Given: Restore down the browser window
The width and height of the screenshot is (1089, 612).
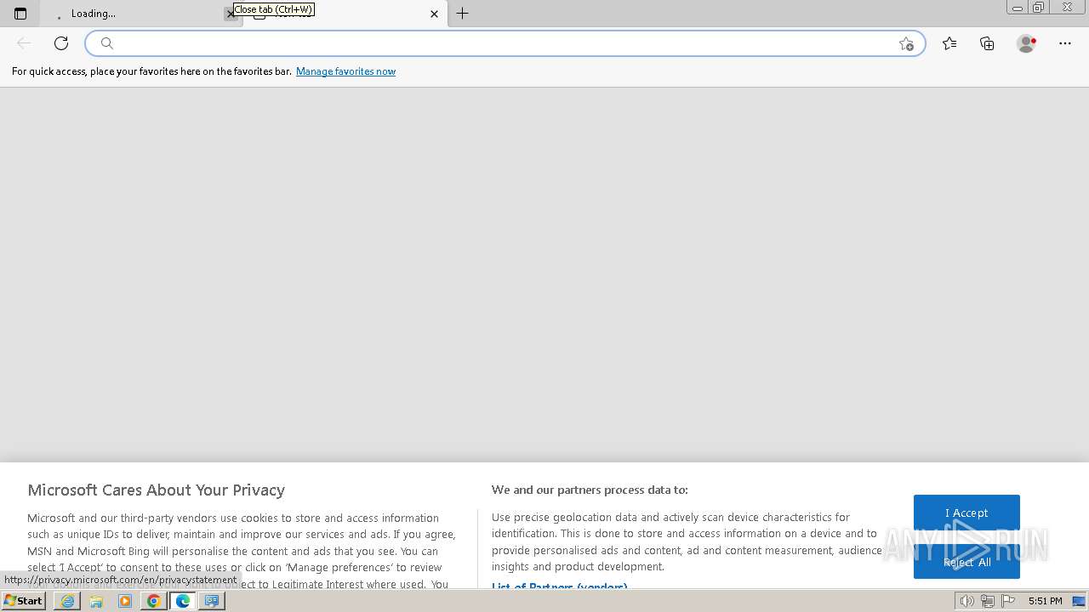Looking at the screenshot, I should click(1038, 8).
